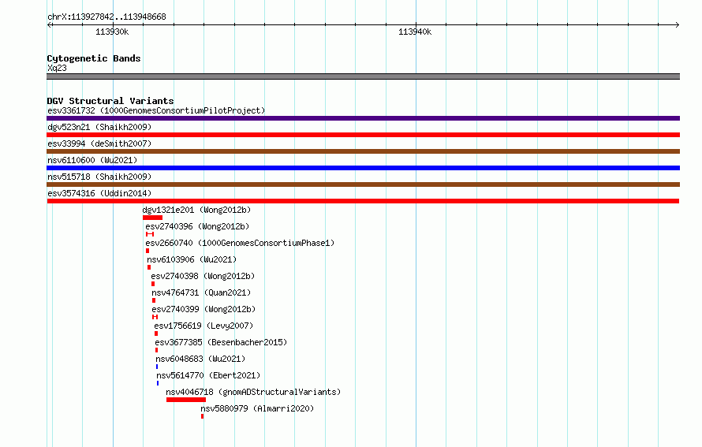Click the esv2740396 red bracket glyph
Screen dimensions: 702x447
[x=150, y=234]
